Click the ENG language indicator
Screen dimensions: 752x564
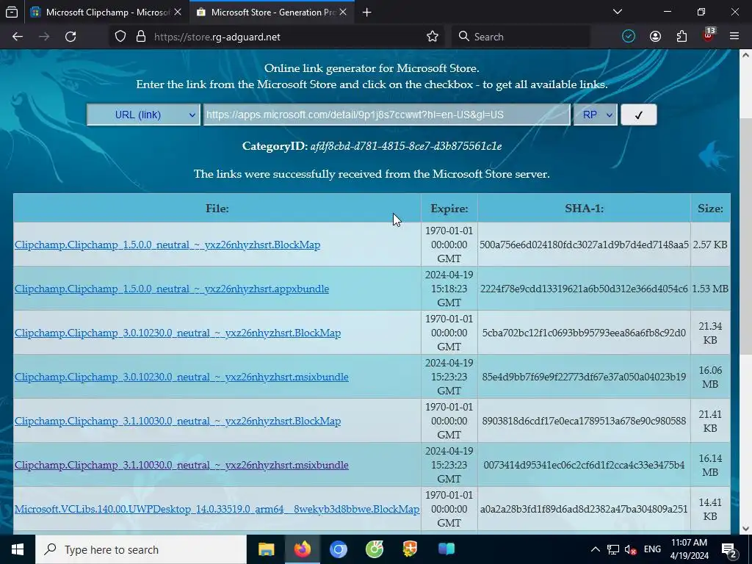[x=652, y=549]
